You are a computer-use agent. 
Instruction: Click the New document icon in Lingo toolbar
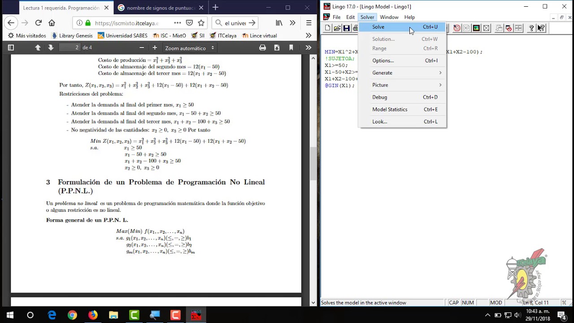[328, 28]
